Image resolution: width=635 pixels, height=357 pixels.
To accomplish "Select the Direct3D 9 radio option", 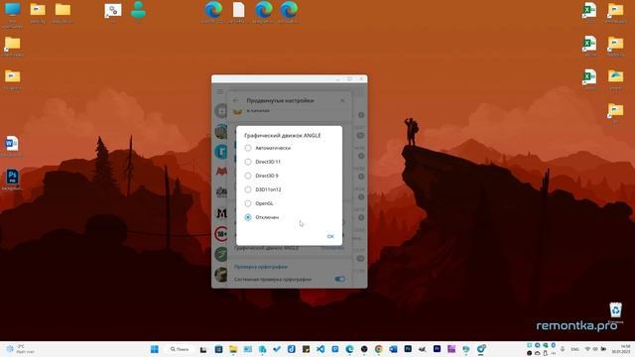I will point(262,176).
